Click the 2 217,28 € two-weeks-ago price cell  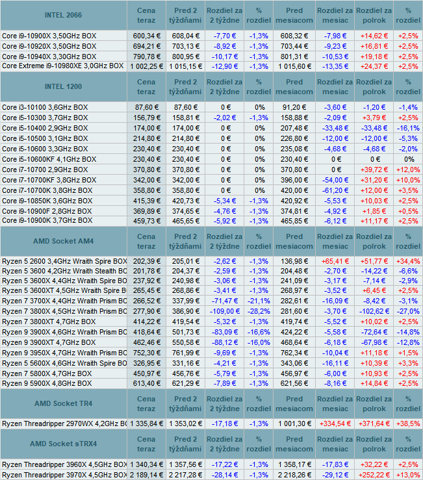pyautogui.click(x=185, y=475)
